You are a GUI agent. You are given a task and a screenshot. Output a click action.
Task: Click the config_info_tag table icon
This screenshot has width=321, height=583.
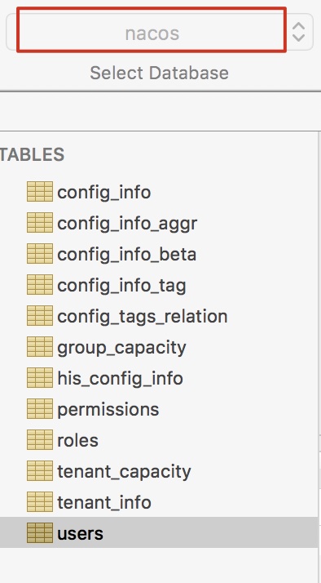coord(40,285)
